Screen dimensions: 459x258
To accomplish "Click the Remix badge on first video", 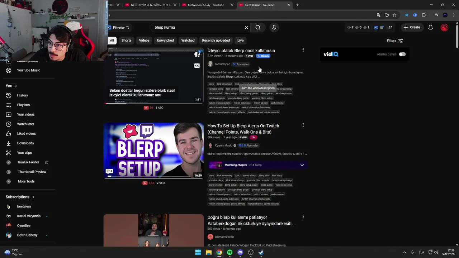I will [x=263, y=56].
